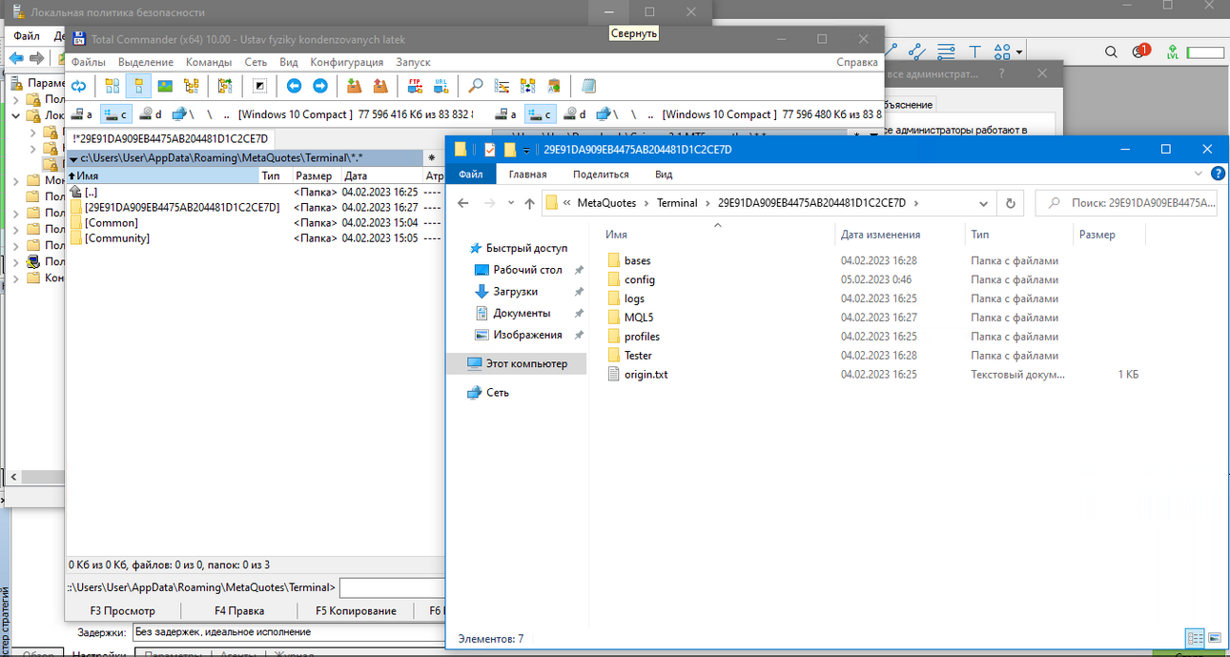Open shapes tool dropdown arrow in background app
The image size is (1230, 657).
coord(1019,52)
